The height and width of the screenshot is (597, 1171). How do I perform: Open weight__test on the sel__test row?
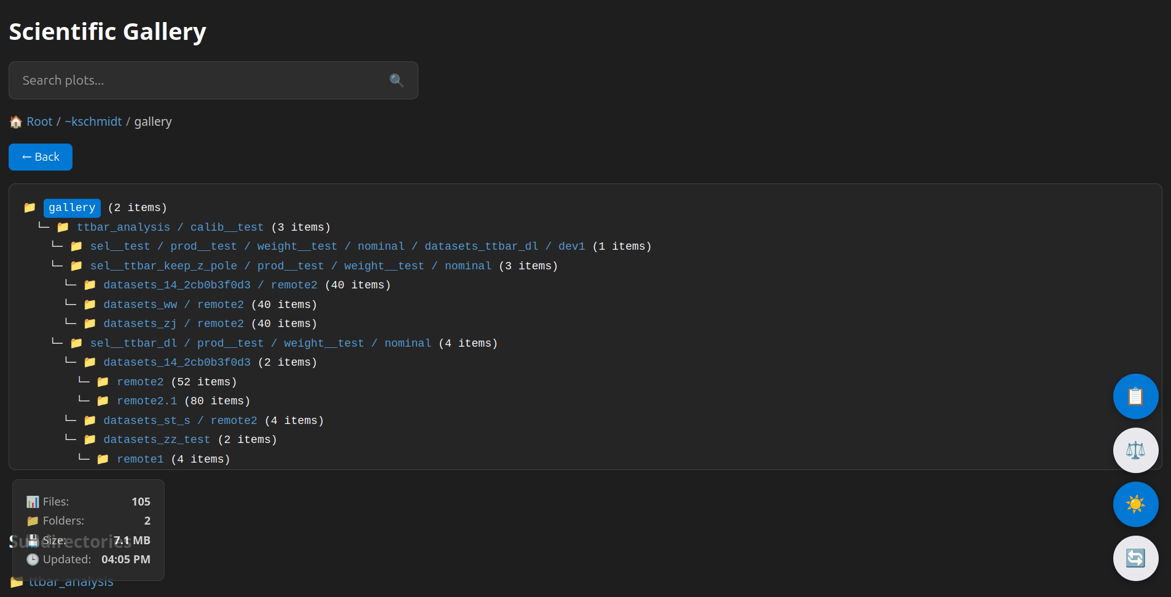(x=297, y=246)
